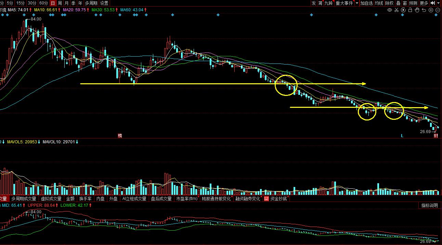
Task: Click the red 财 marker on chart
Action: [x=436, y=135]
